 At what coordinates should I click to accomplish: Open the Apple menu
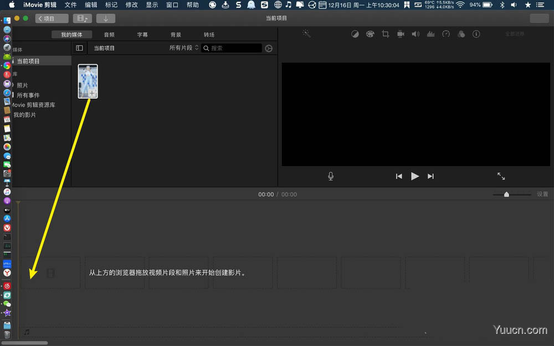point(12,4)
